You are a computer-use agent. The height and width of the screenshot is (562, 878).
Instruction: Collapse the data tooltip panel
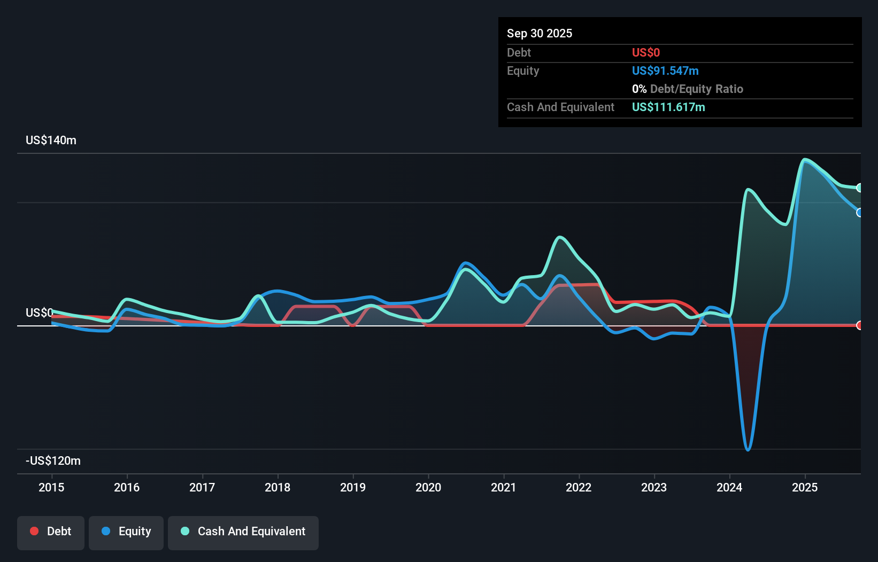pyautogui.click(x=680, y=72)
